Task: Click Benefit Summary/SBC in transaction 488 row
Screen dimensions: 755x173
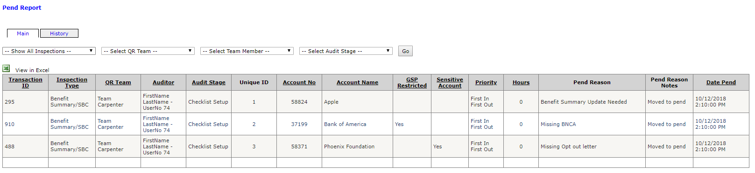Action: 70,146
